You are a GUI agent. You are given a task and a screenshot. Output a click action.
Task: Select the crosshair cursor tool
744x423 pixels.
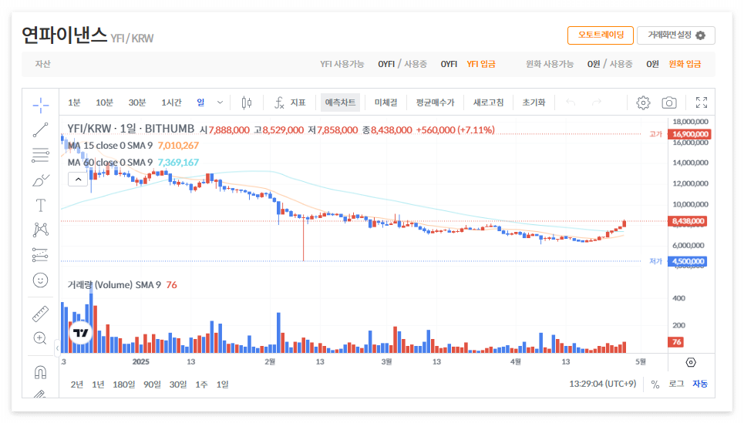(x=41, y=105)
